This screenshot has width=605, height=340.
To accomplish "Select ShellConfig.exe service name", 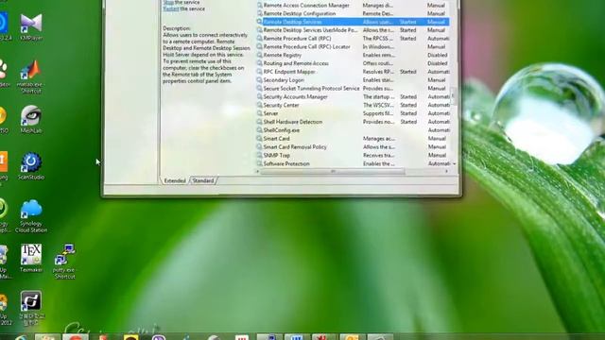I will pyautogui.click(x=282, y=130).
